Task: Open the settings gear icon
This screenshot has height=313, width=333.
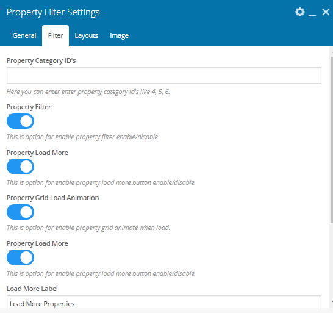Action: click(x=299, y=12)
